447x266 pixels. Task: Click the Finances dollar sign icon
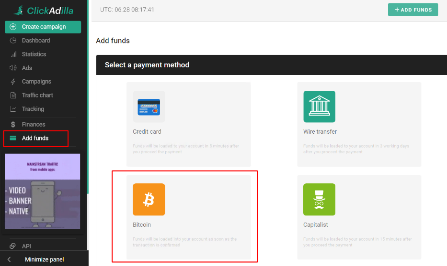tap(13, 125)
